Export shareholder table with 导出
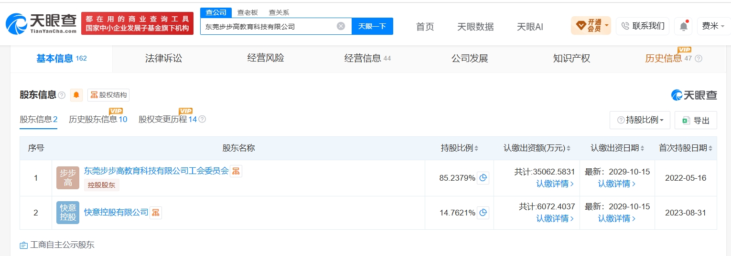 coord(696,120)
